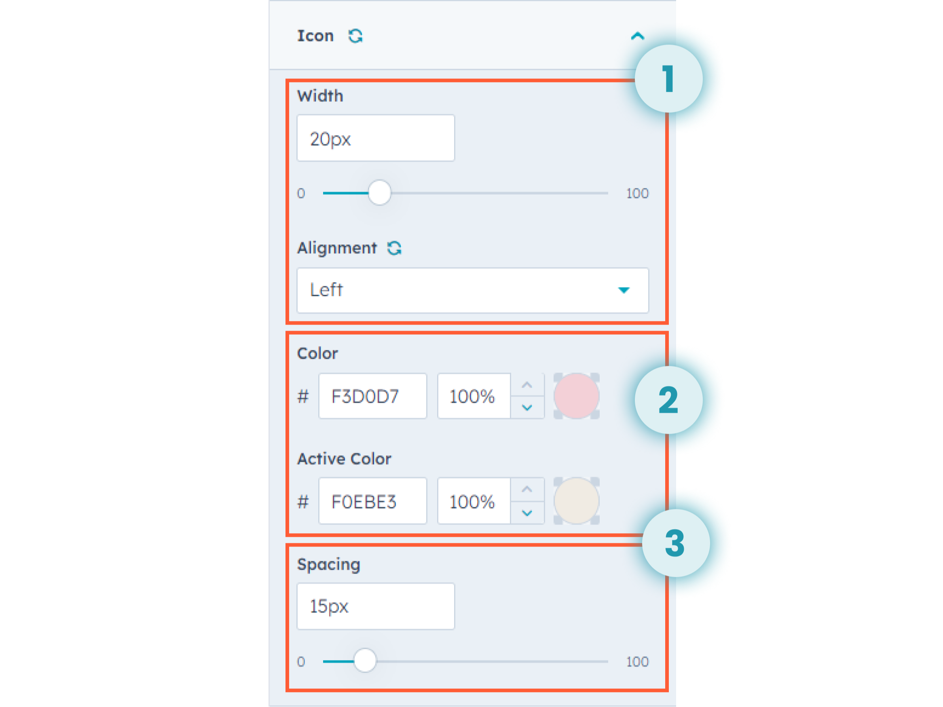
Task: Click the Width slider handle
Action: 379,193
